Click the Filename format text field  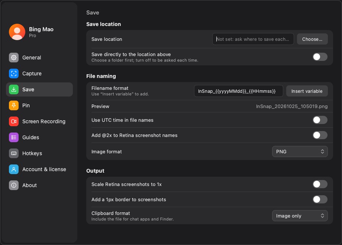pos(239,91)
